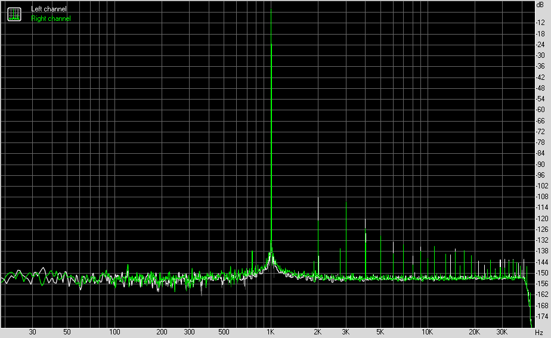Click the '-90' dB scale value

click(540, 165)
